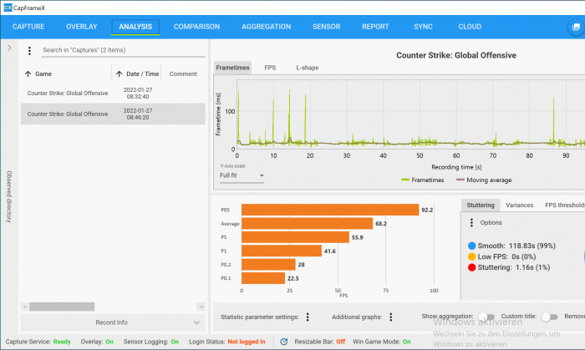Open statistic parameter settings three-dot menu
The width and height of the screenshot is (585, 350).
point(308,317)
